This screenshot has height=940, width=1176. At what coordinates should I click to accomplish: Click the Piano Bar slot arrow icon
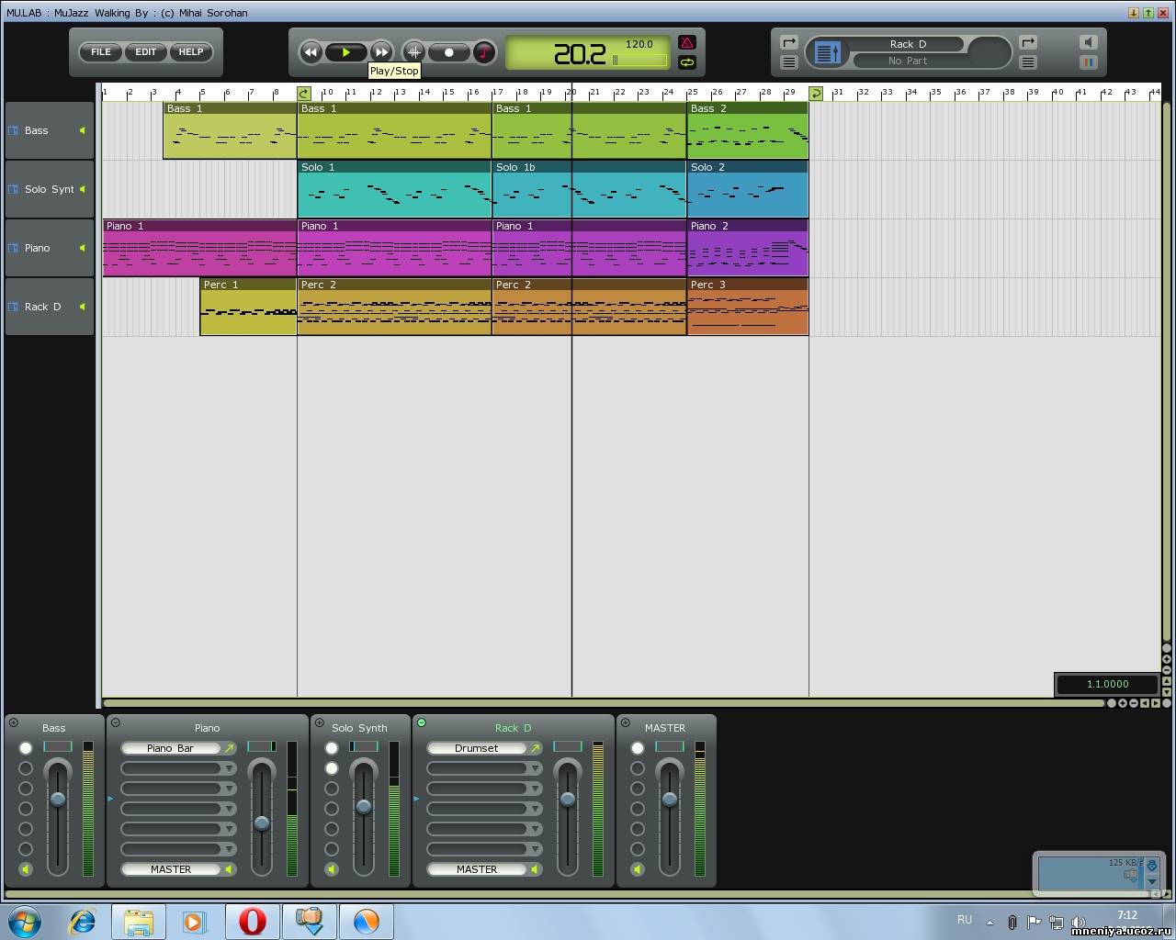[230, 748]
